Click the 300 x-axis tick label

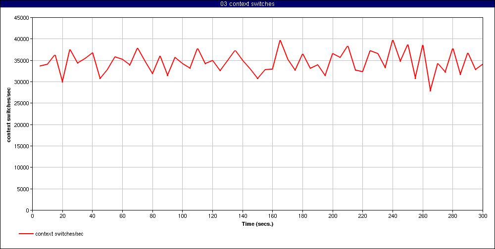coord(482,215)
